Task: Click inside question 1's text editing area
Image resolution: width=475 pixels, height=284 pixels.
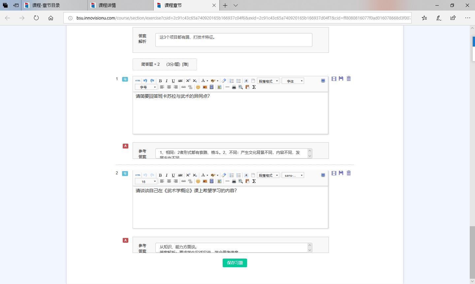Action: click(x=230, y=112)
